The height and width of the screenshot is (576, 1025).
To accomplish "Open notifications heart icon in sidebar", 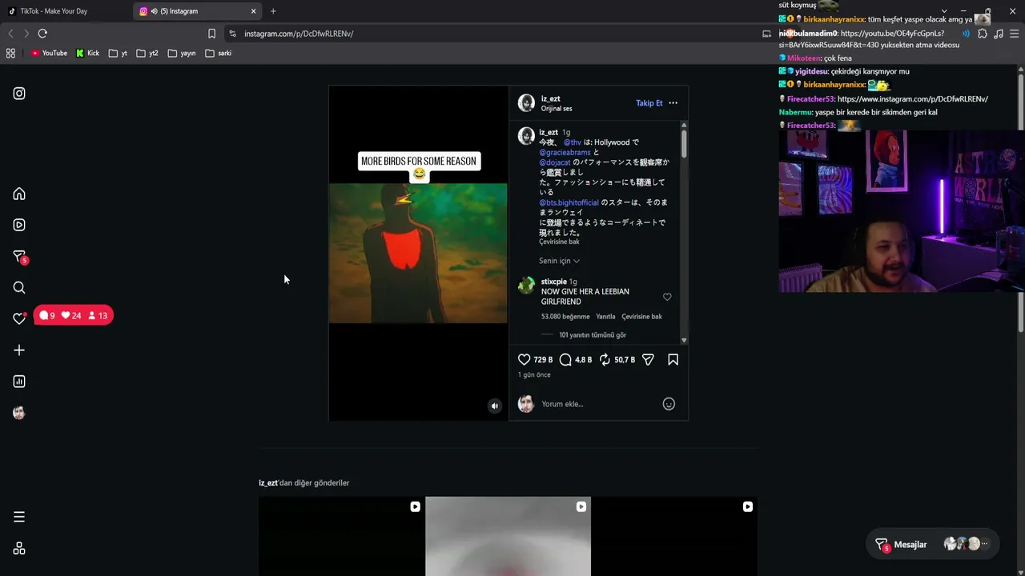I will click(x=19, y=318).
